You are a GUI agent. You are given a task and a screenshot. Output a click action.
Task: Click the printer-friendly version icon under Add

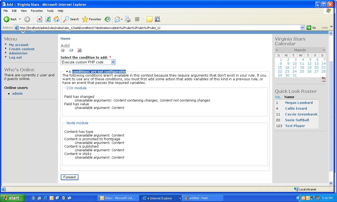click(x=63, y=50)
